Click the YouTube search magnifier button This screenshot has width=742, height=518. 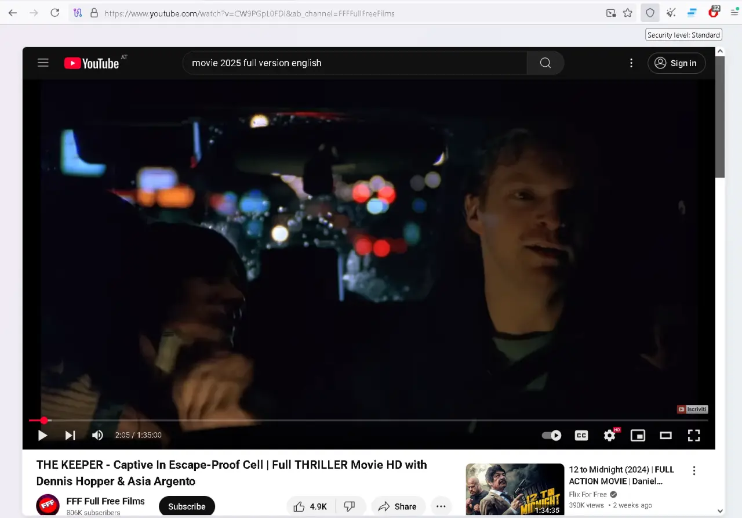[x=545, y=63]
